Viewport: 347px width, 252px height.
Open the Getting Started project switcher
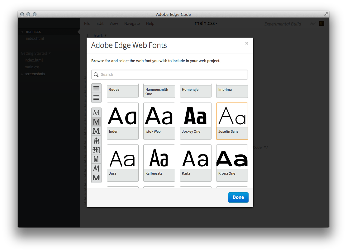(50, 53)
